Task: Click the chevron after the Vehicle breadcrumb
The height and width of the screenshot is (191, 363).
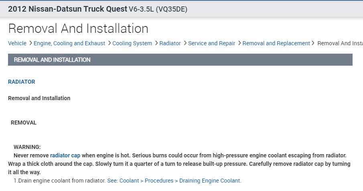Action: click(x=30, y=43)
